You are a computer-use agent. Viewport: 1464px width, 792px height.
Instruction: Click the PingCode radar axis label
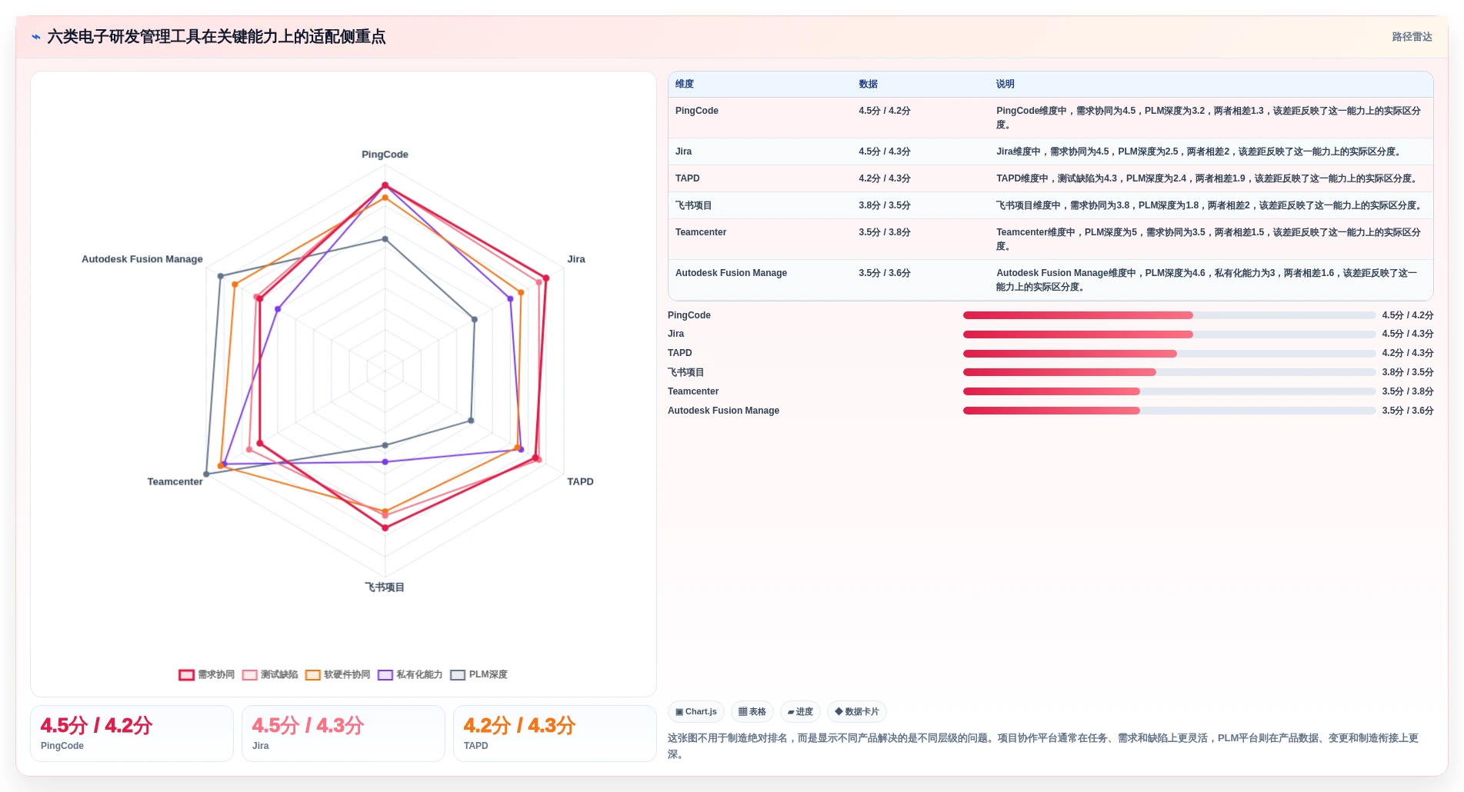pyautogui.click(x=385, y=155)
